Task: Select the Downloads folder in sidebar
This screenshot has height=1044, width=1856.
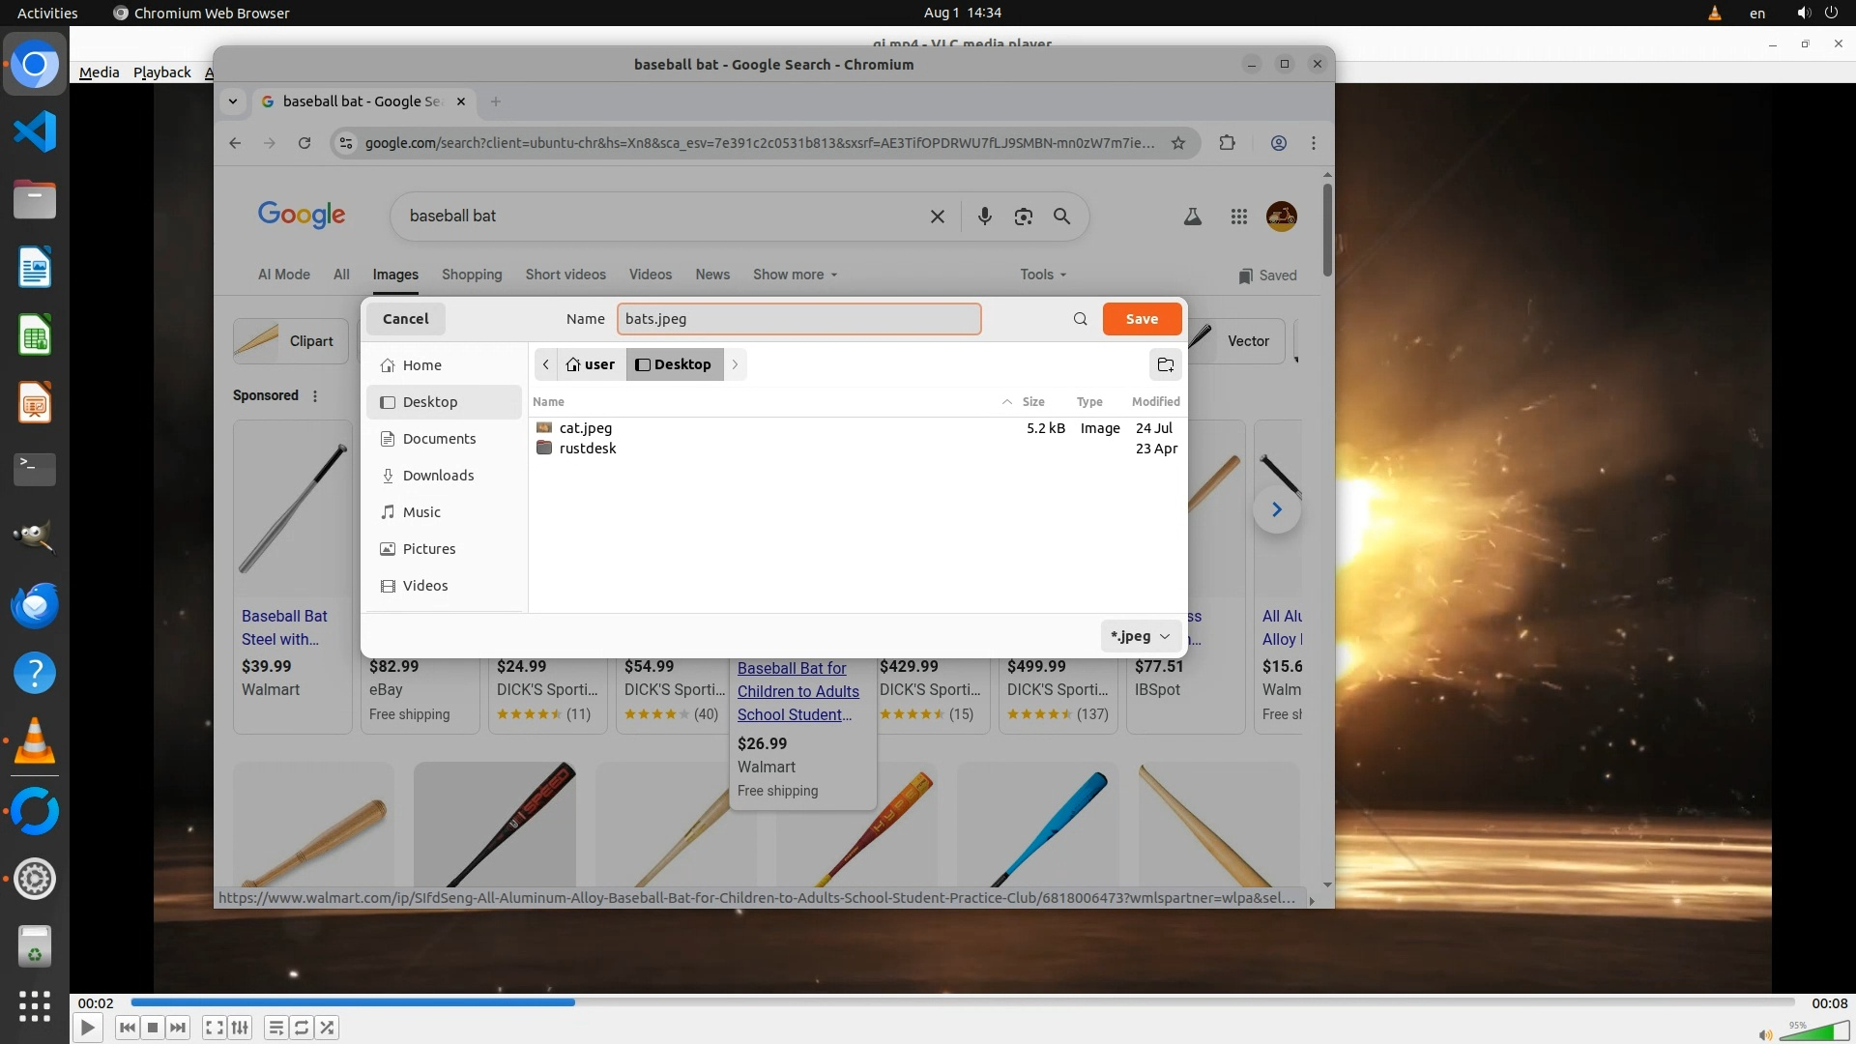Action: point(438,476)
